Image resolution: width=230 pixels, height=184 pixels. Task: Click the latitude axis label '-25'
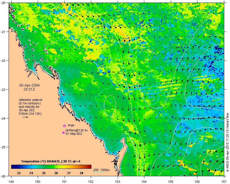pyautogui.click(x=3, y=147)
